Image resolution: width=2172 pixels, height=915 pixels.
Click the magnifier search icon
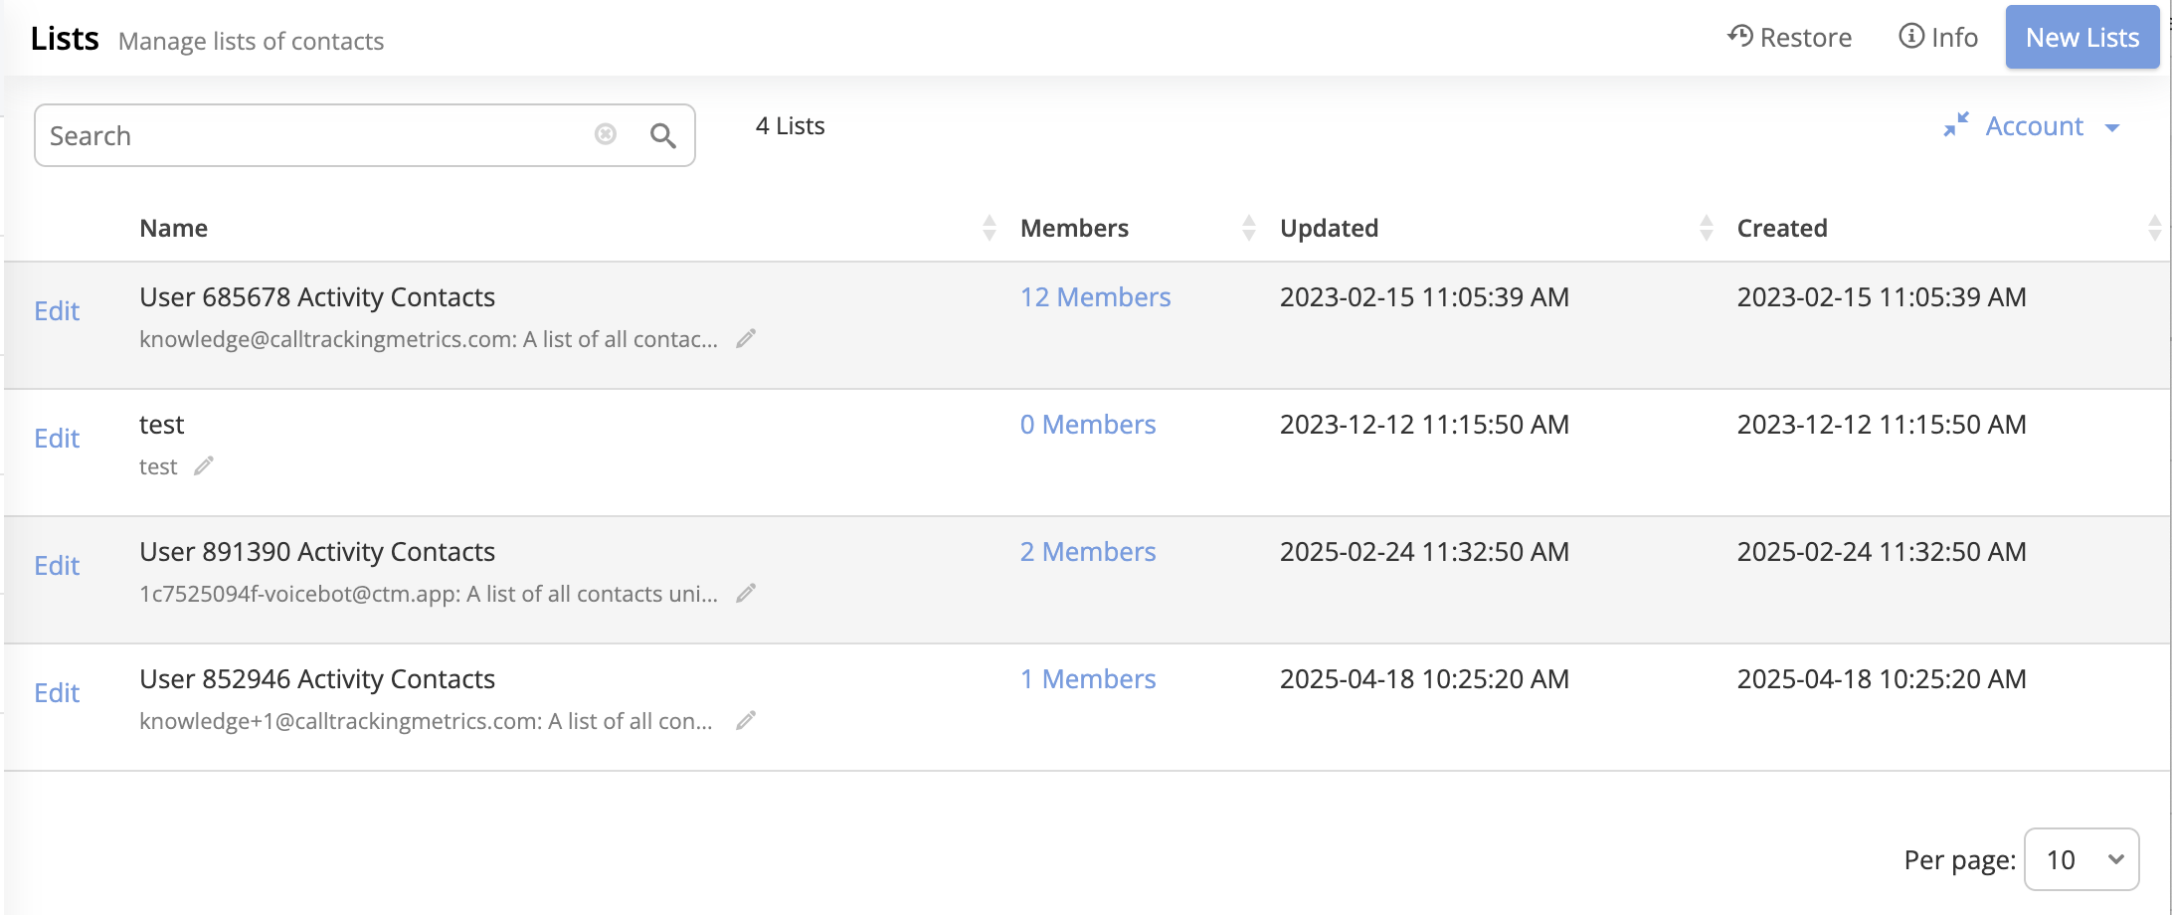coord(663,135)
